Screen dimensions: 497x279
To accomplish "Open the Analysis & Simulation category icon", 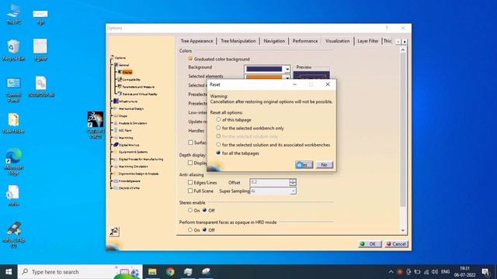I will [116, 123].
